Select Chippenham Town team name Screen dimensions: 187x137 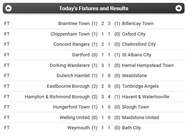click(70, 34)
